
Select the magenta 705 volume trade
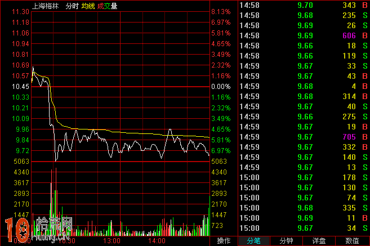(304, 137)
